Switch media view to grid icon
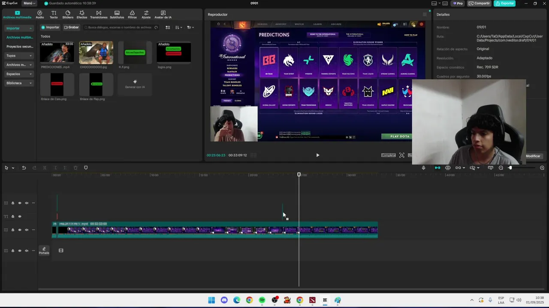This screenshot has height=308, width=549. pos(168,27)
